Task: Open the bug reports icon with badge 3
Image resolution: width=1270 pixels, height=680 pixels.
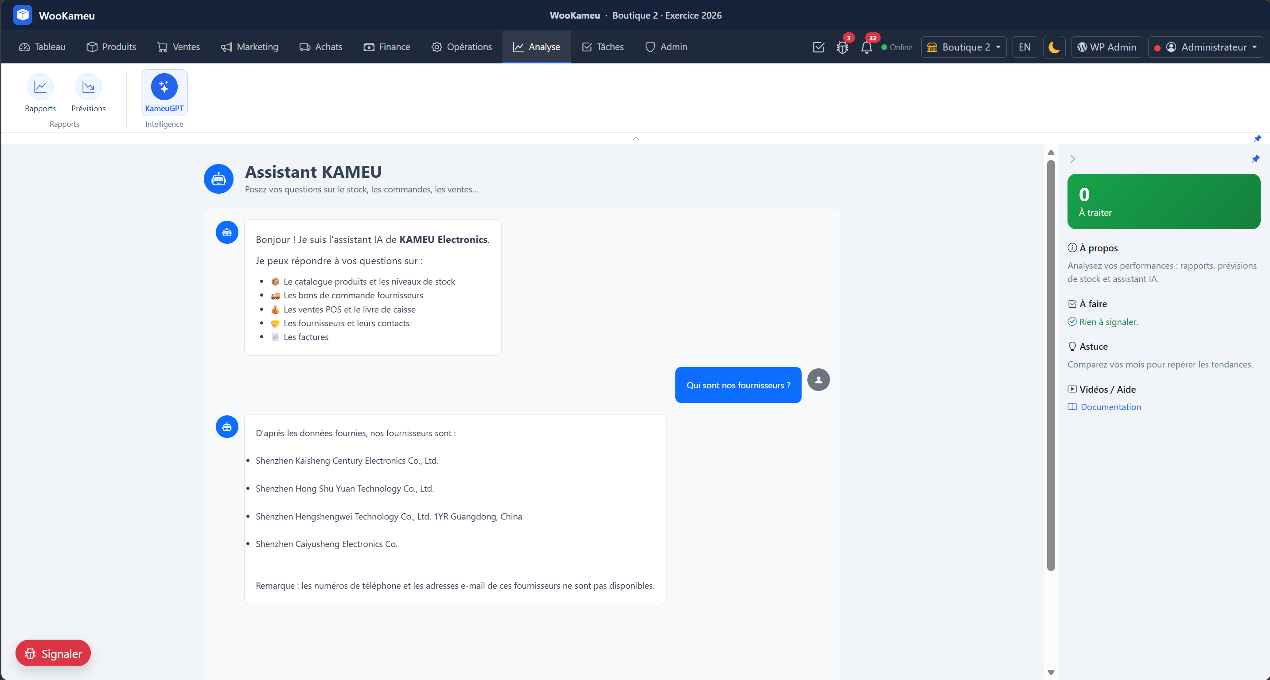Action: [842, 47]
